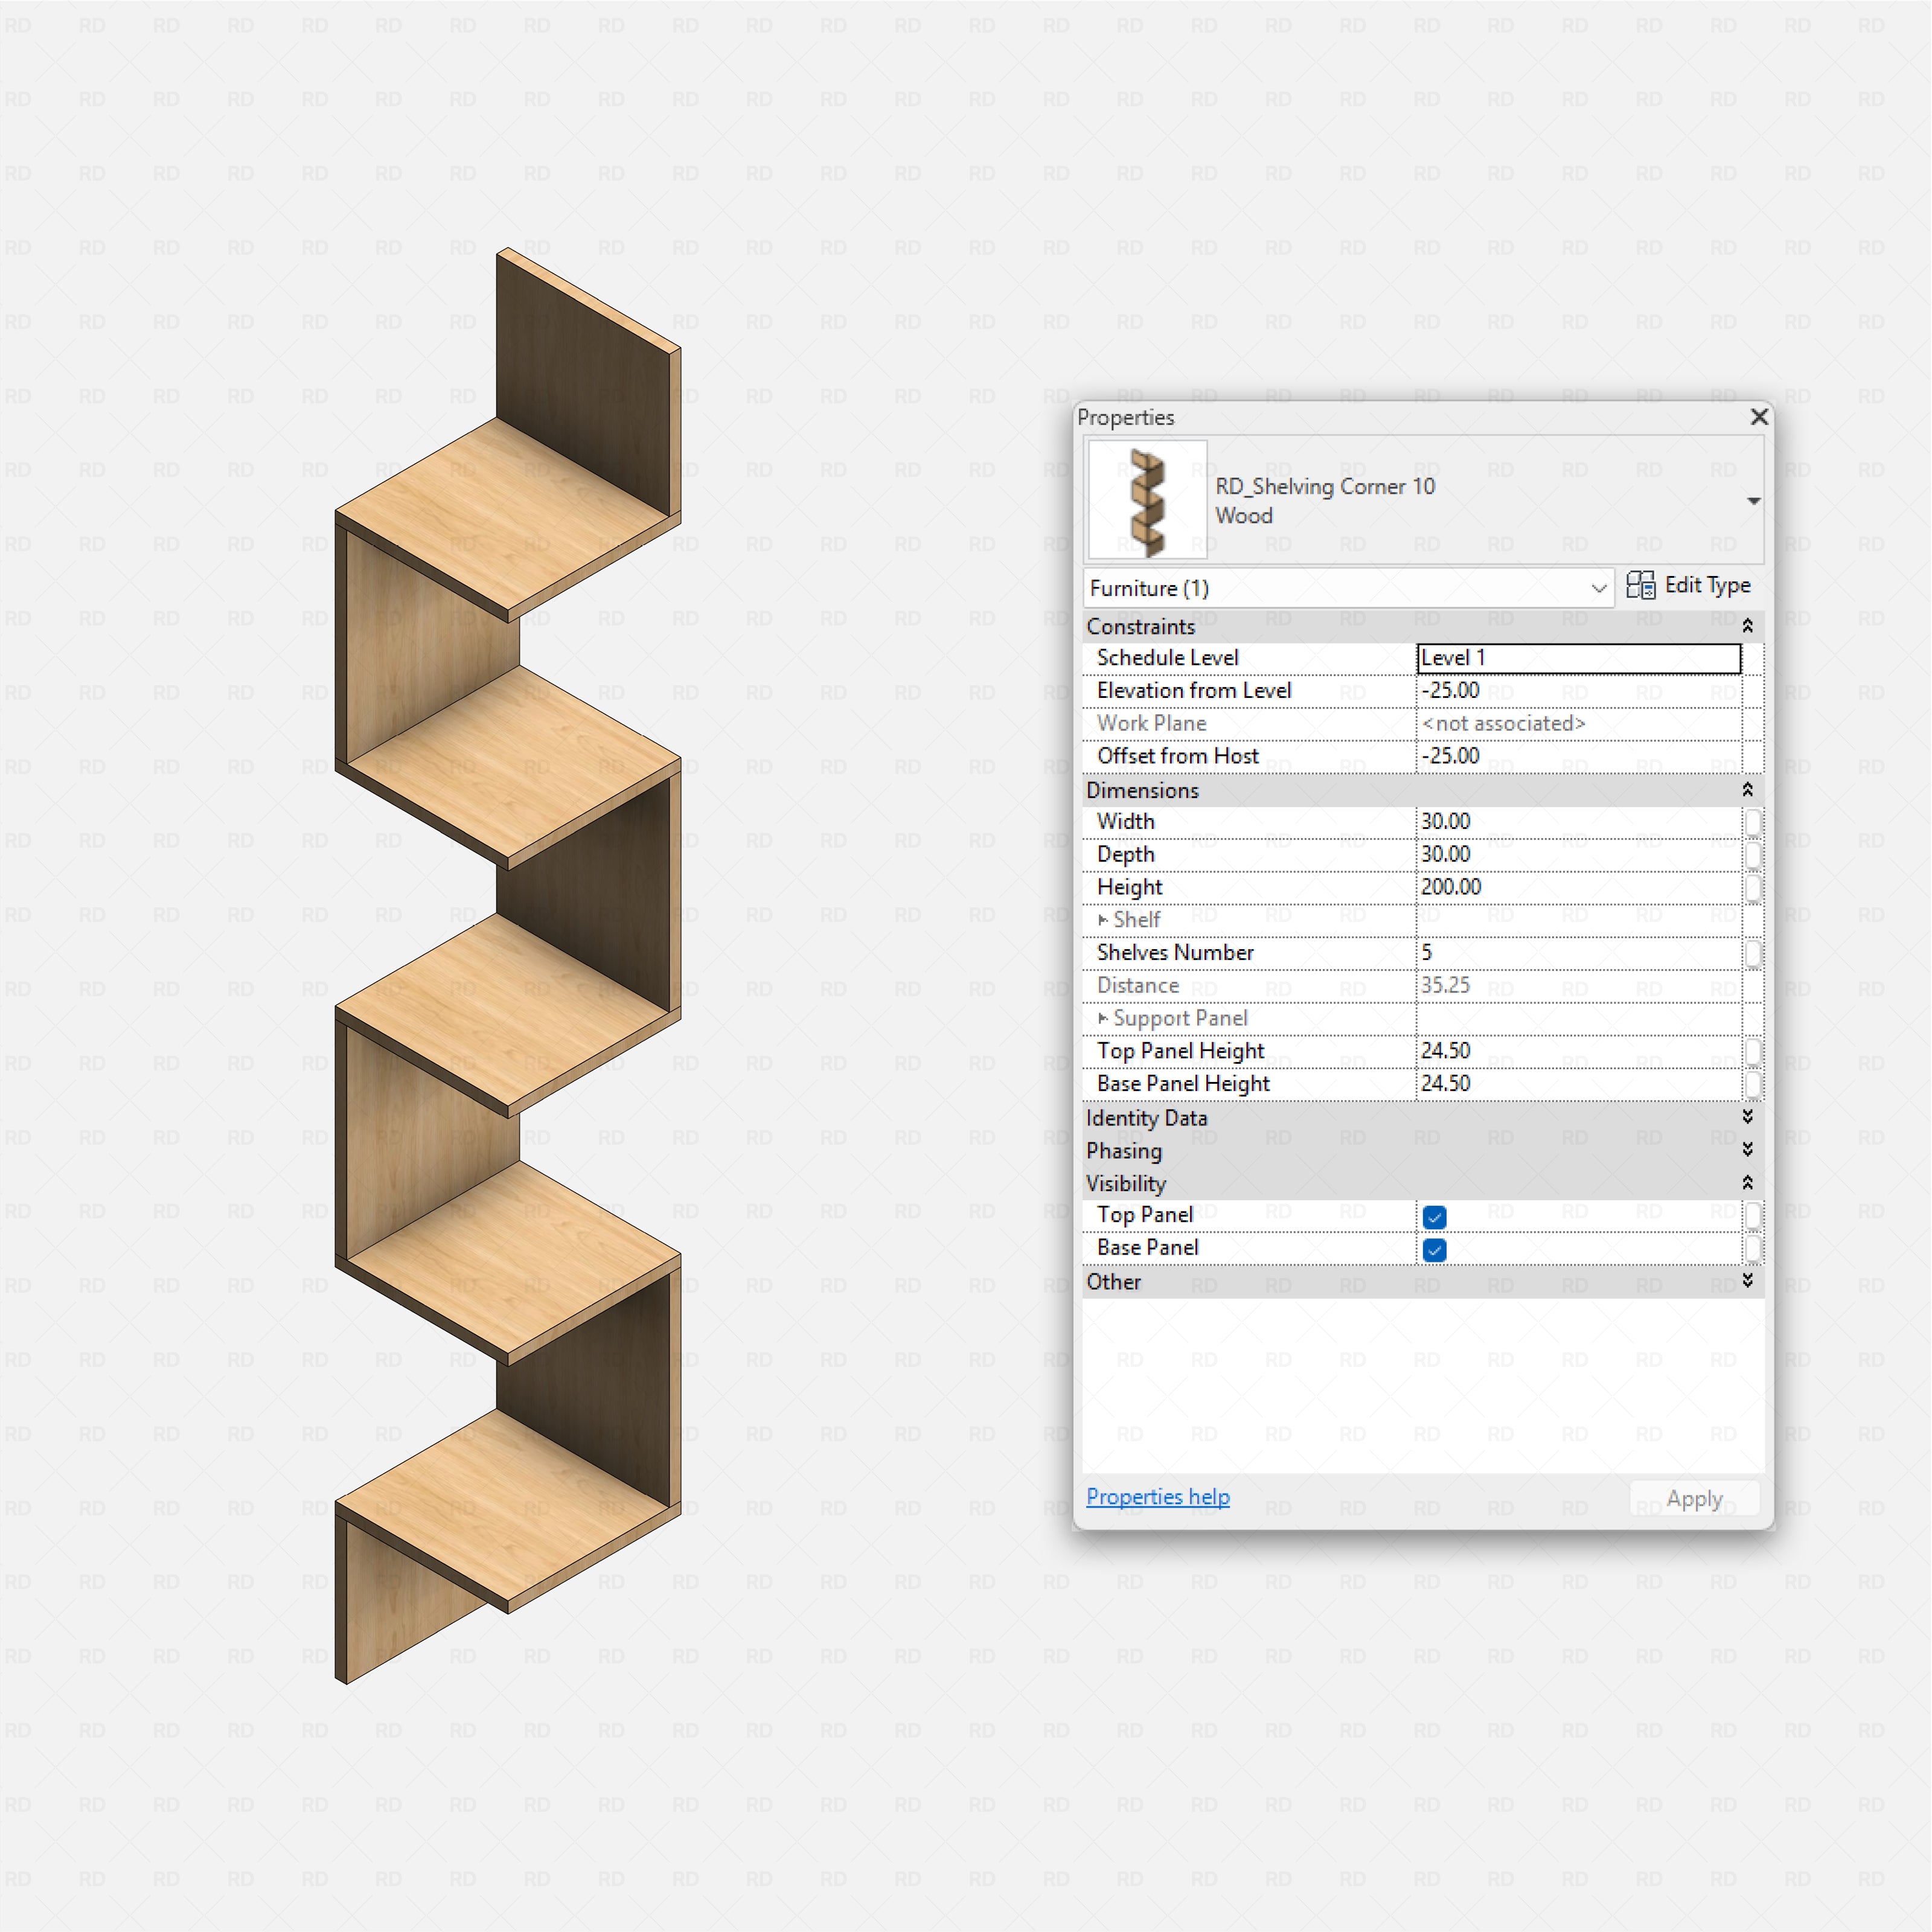Expand the Support Panel parameter group

(x=1103, y=1018)
